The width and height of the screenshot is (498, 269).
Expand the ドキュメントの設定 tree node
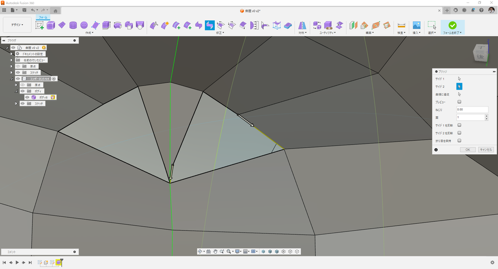[x=12, y=54]
